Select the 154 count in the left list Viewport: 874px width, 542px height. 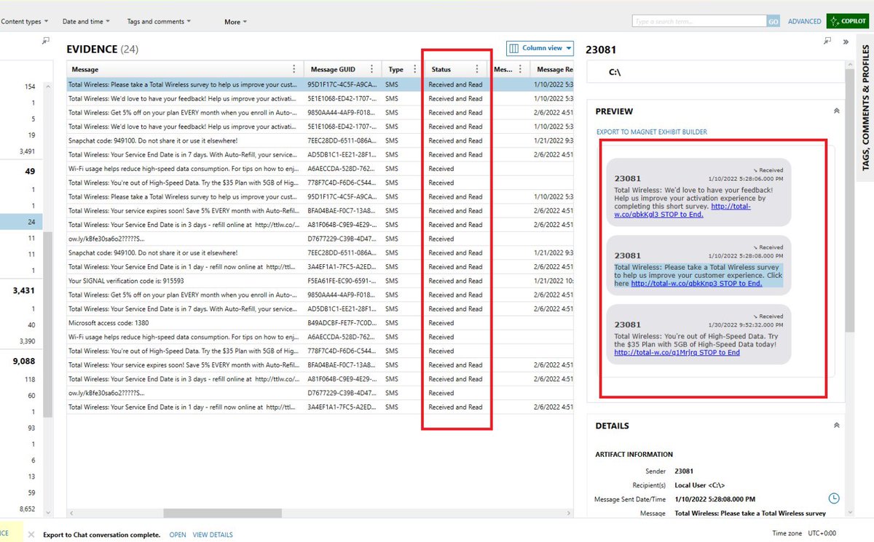[29, 87]
